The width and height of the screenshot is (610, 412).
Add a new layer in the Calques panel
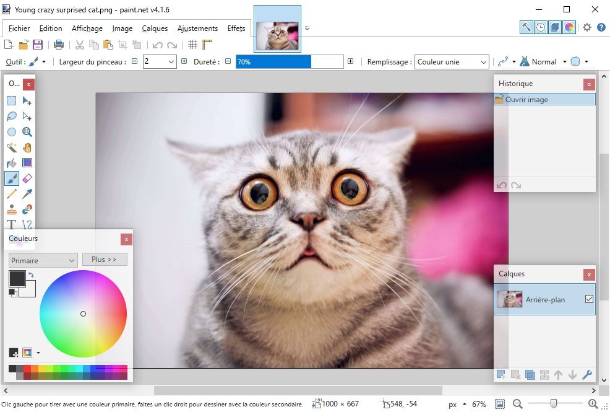click(501, 375)
